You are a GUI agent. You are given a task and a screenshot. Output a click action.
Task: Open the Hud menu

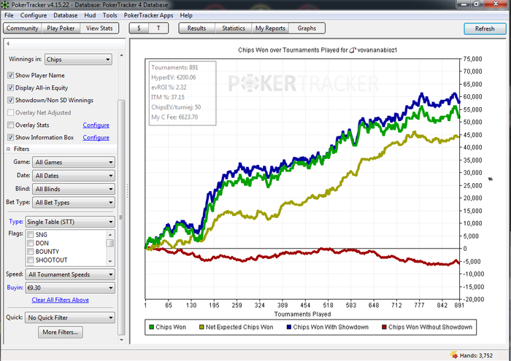tap(90, 15)
